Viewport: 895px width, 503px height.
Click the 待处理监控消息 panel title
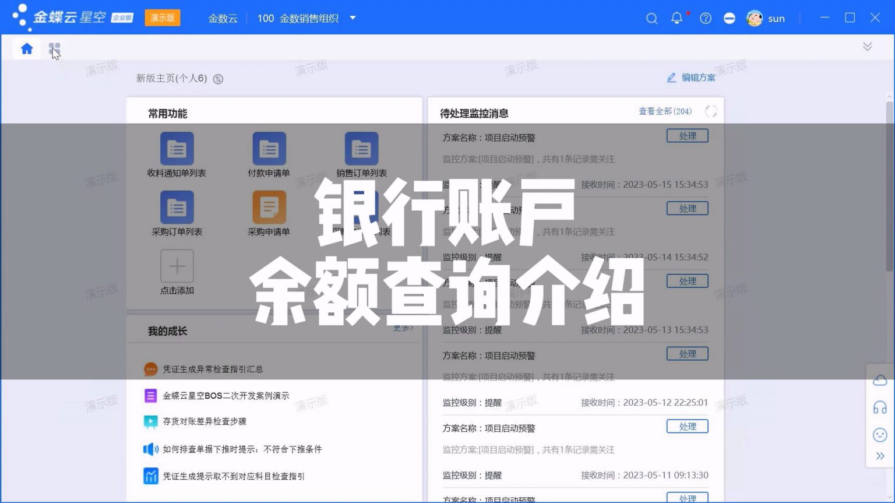(x=474, y=114)
